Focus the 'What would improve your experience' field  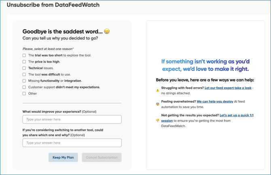coord(72,119)
